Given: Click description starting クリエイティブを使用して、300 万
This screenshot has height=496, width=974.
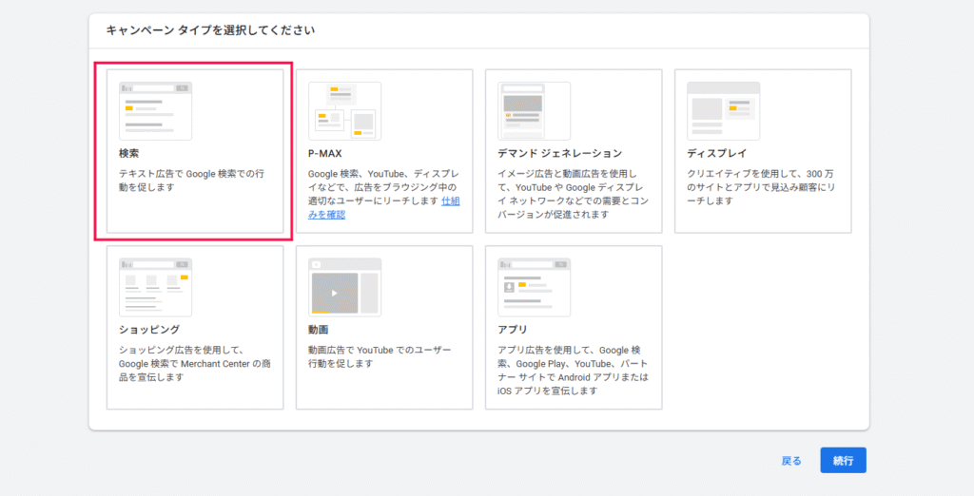Looking at the screenshot, I should pyautogui.click(x=761, y=187).
